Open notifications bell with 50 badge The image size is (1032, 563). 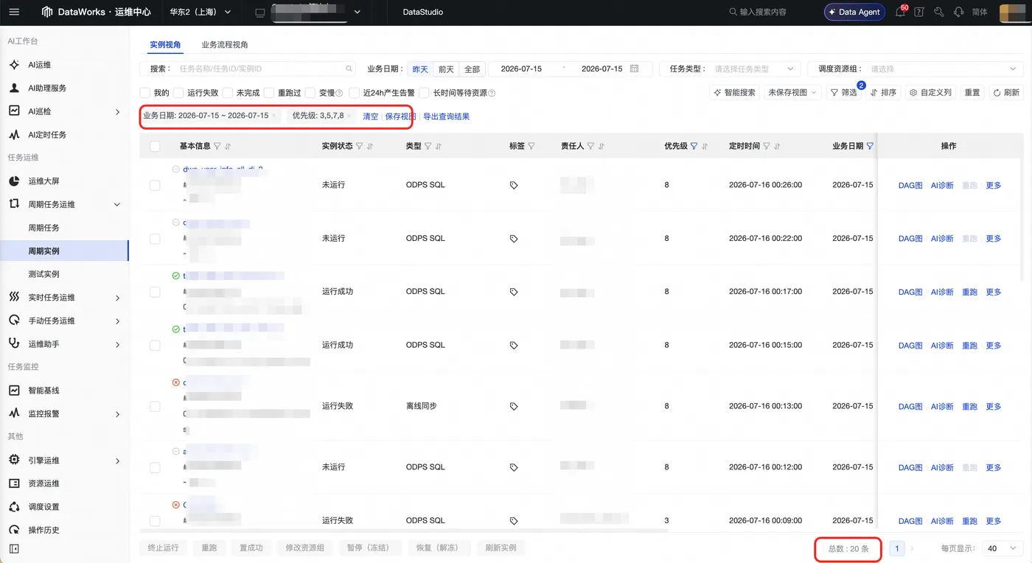point(900,12)
